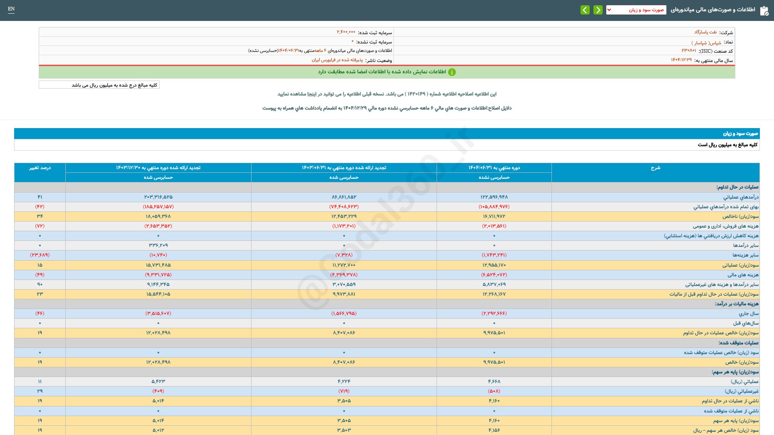
Task: Click the میلیون ریال currency note box
Action: click(99, 85)
